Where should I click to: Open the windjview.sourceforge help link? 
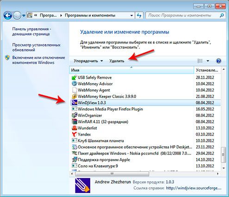coord(193,188)
